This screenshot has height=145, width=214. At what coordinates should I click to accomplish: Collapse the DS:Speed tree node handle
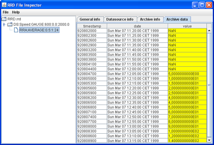[x=4, y=24]
